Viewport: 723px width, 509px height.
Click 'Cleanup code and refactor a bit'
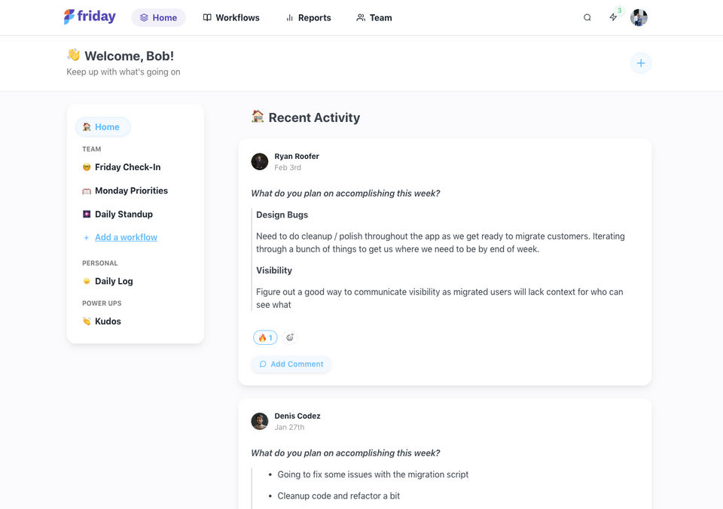point(338,495)
